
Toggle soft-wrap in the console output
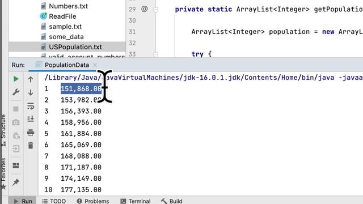[x=31, y=106]
